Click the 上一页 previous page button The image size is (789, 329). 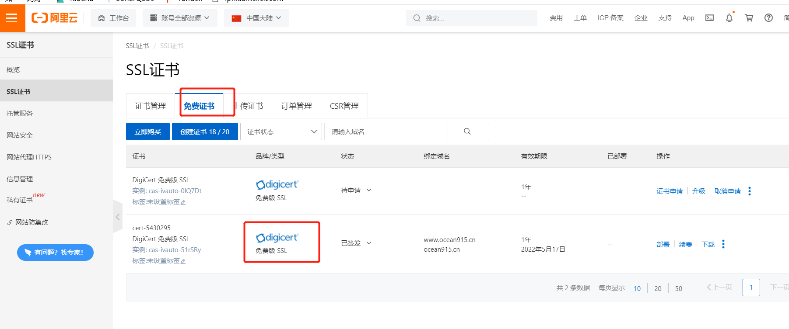pyautogui.click(x=719, y=287)
